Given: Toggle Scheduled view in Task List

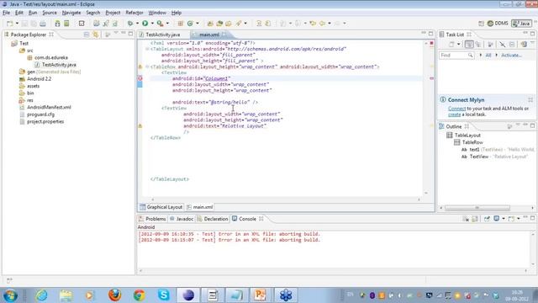Looking at the screenshot, I should tap(478, 45).
